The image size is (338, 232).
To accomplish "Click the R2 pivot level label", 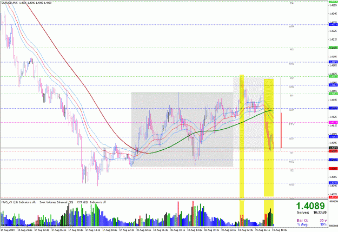I will pos(292,78).
